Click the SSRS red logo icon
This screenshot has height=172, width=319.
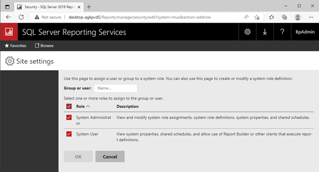9,32
